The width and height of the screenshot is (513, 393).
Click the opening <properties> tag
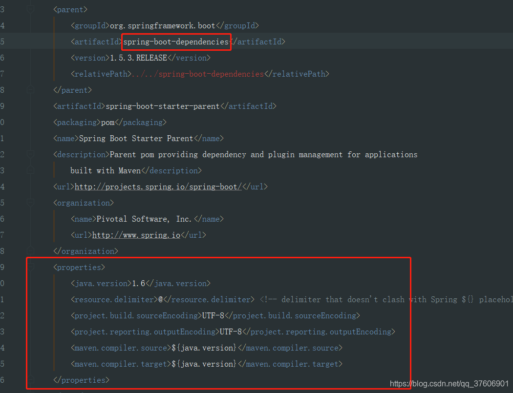tap(79, 268)
